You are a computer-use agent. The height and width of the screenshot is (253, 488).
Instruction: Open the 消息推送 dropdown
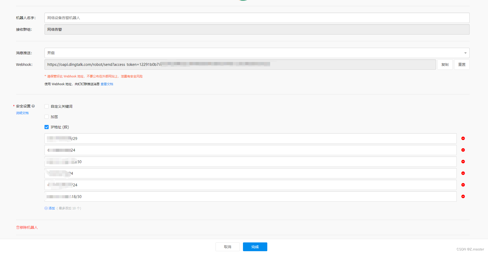[257, 53]
